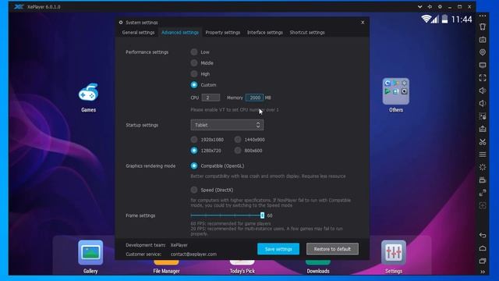Switch to Property settings tab
The width and height of the screenshot is (499, 281).
223,33
